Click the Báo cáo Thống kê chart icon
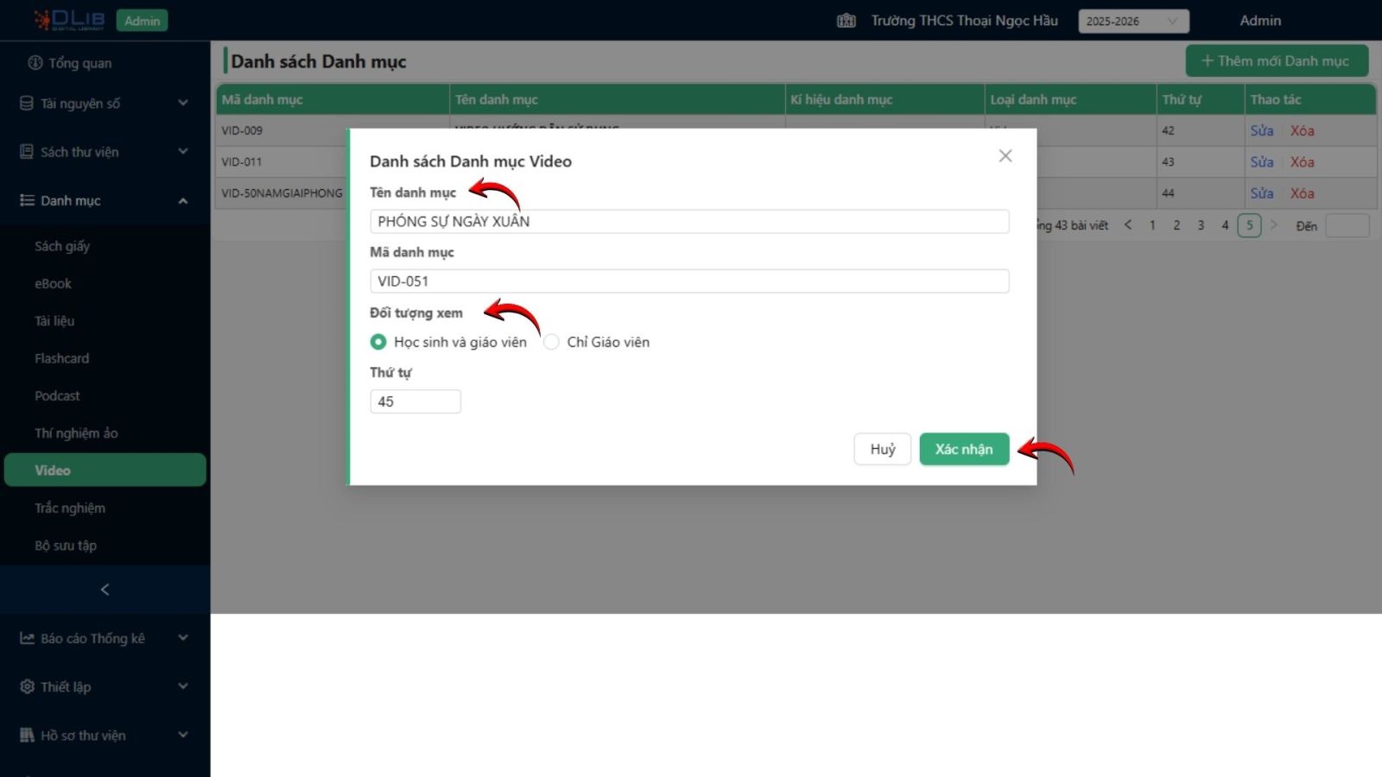Image resolution: width=1382 pixels, height=777 pixels. click(27, 639)
